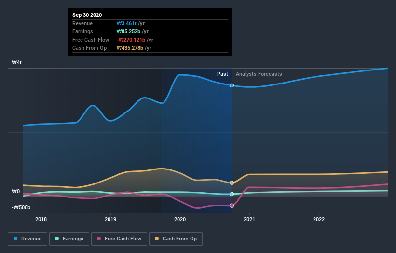Click the teal Earnings data point marker
This screenshot has height=253, width=396.
tap(232, 194)
